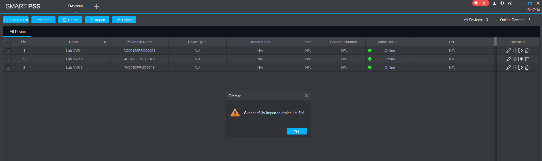Click the Export button
The width and height of the screenshot is (542, 161).
[x=124, y=20]
